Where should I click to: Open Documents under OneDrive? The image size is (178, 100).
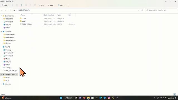point(9,37)
